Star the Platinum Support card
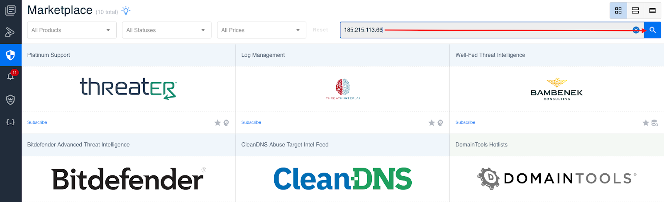The width and height of the screenshot is (664, 202). click(x=217, y=123)
